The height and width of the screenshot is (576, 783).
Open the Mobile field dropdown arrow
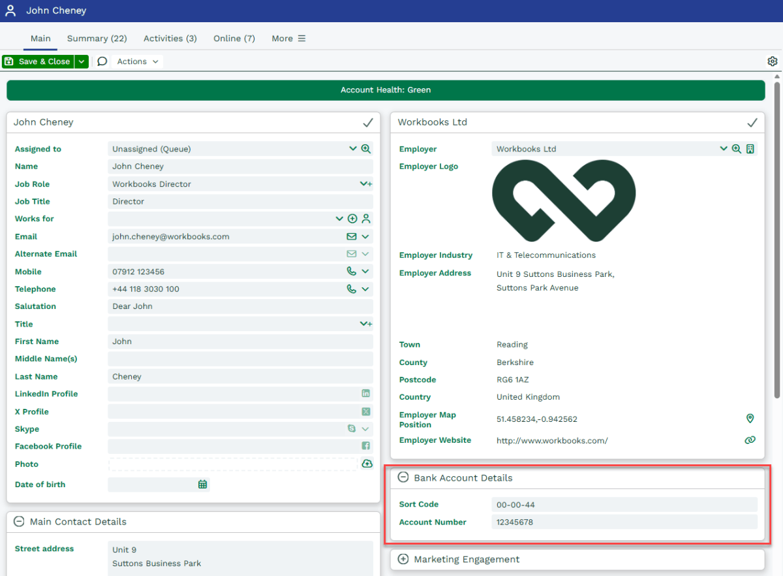[x=365, y=271]
